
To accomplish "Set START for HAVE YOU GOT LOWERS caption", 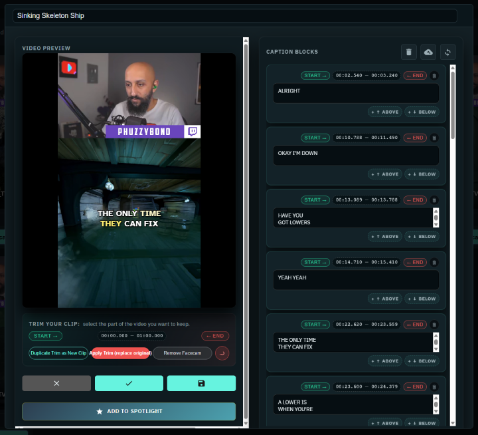I will (315, 200).
